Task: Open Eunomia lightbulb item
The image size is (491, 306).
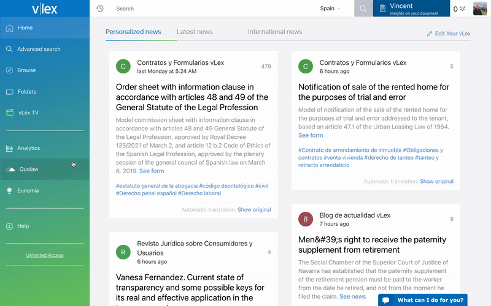Action: [45, 190]
